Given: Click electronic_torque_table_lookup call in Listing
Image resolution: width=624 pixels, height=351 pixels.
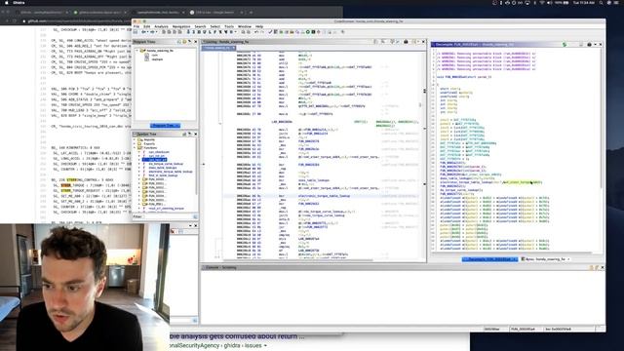Looking at the screenshot, I should tap(324, 196).
